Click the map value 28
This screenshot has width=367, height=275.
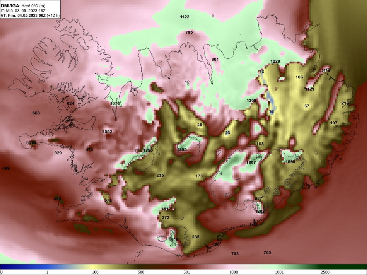click(x=200, y=125)
